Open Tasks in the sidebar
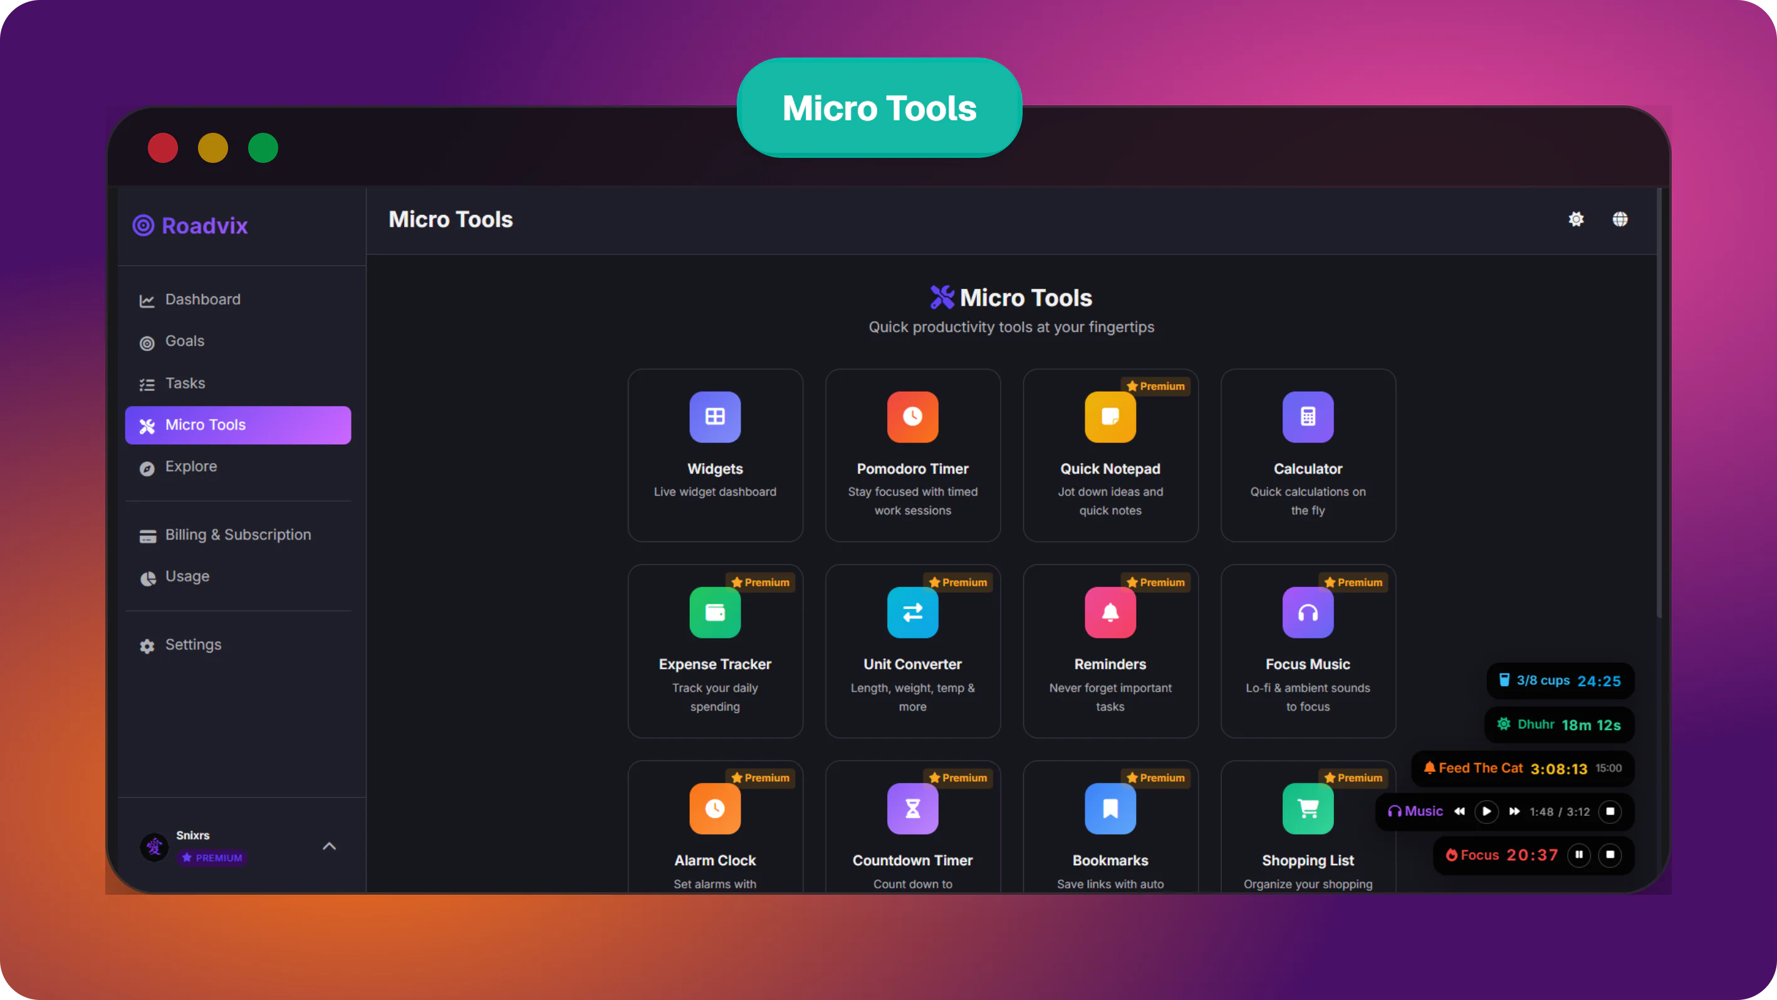The width and height of the screenshot is (1777, 1000). (238, 383)
